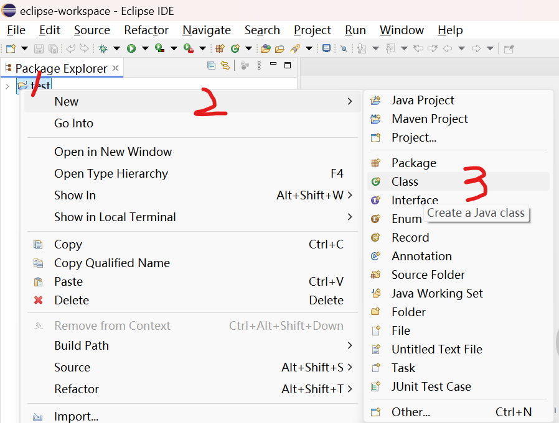Choose Import... from context menu
Screen dimensions: 559x423
point(192,416)
